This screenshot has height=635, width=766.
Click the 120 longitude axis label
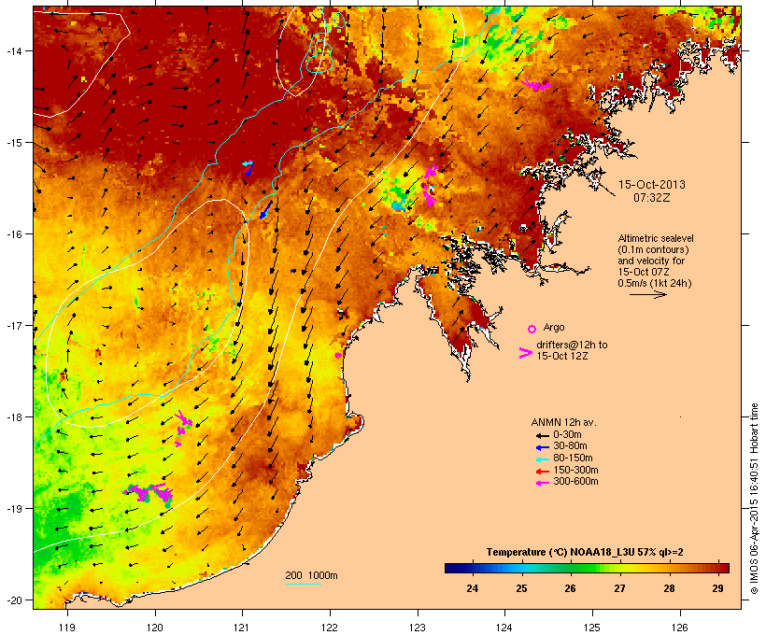point(155,628)
